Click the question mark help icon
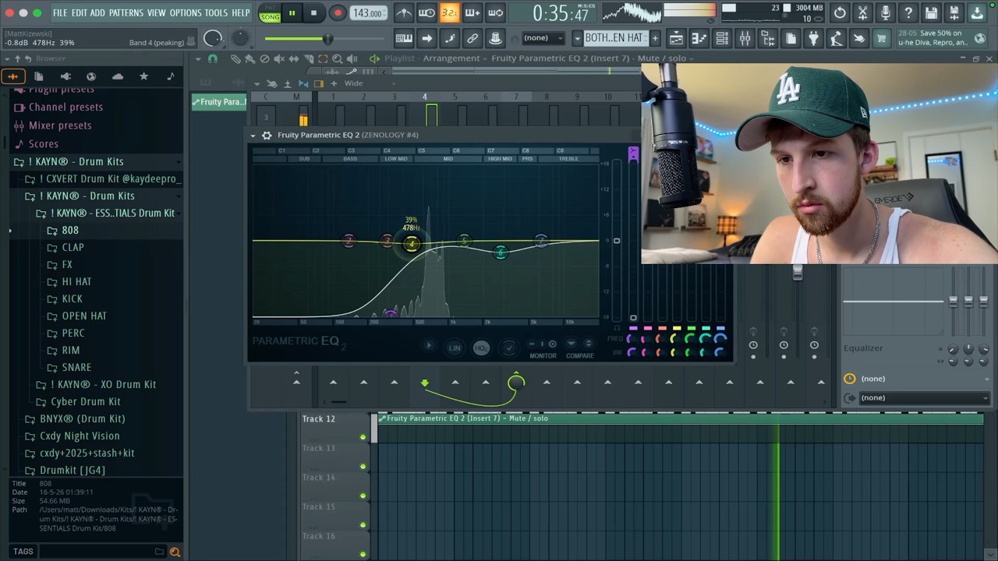 [908, 12]
